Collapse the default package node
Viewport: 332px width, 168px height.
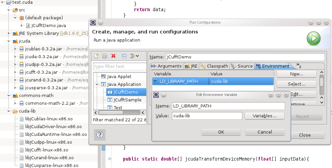pyautogui.click(x=15, y=18)
